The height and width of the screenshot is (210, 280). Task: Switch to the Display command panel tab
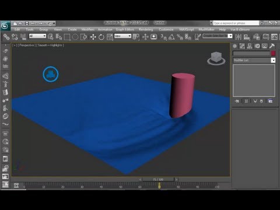264,46
